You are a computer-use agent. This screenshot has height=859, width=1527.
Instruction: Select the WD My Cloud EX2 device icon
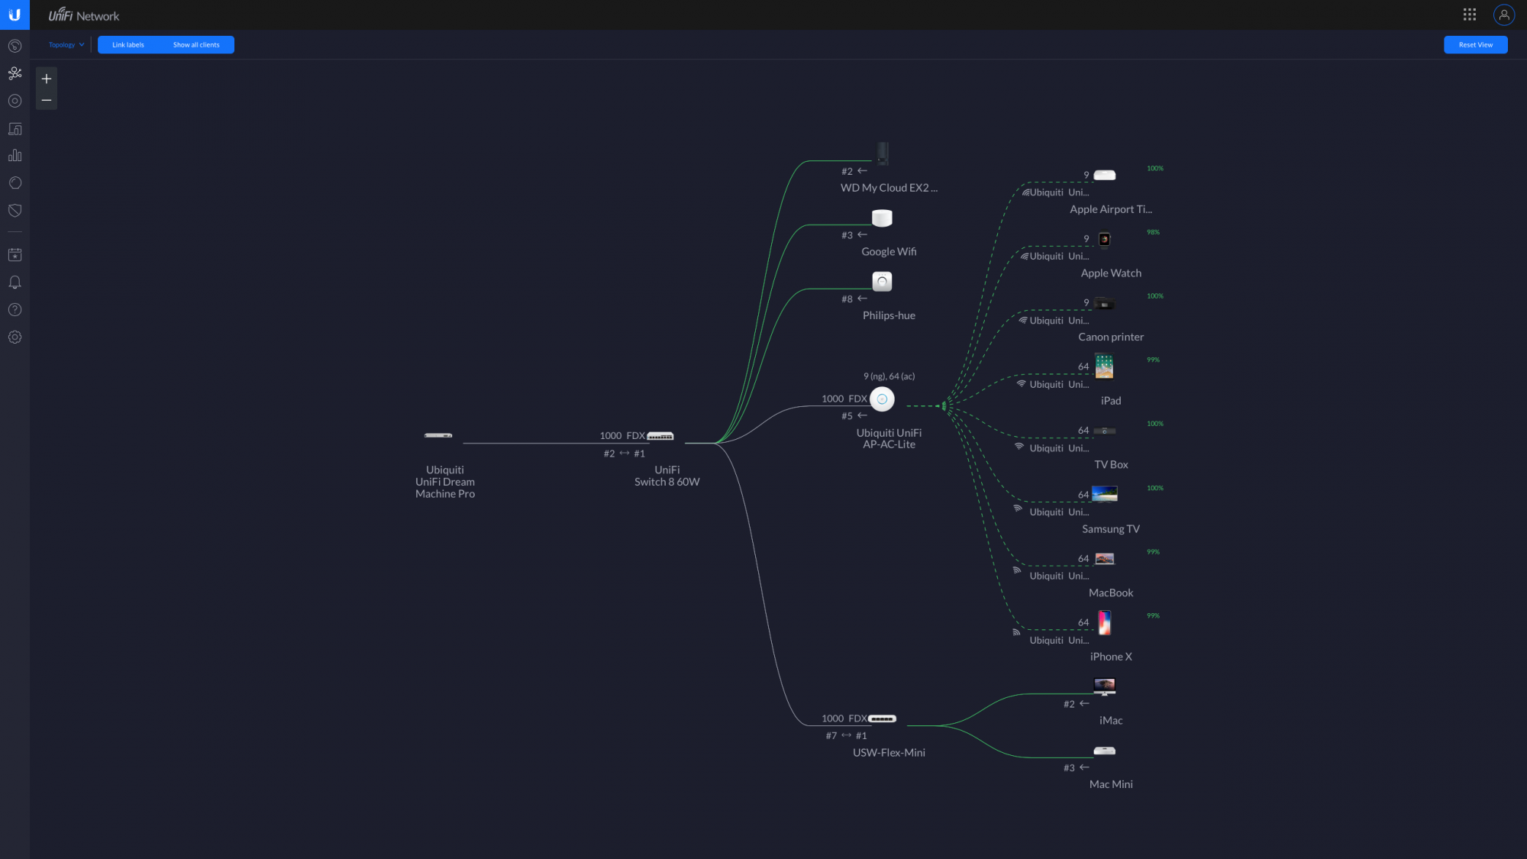coord(883,153)
